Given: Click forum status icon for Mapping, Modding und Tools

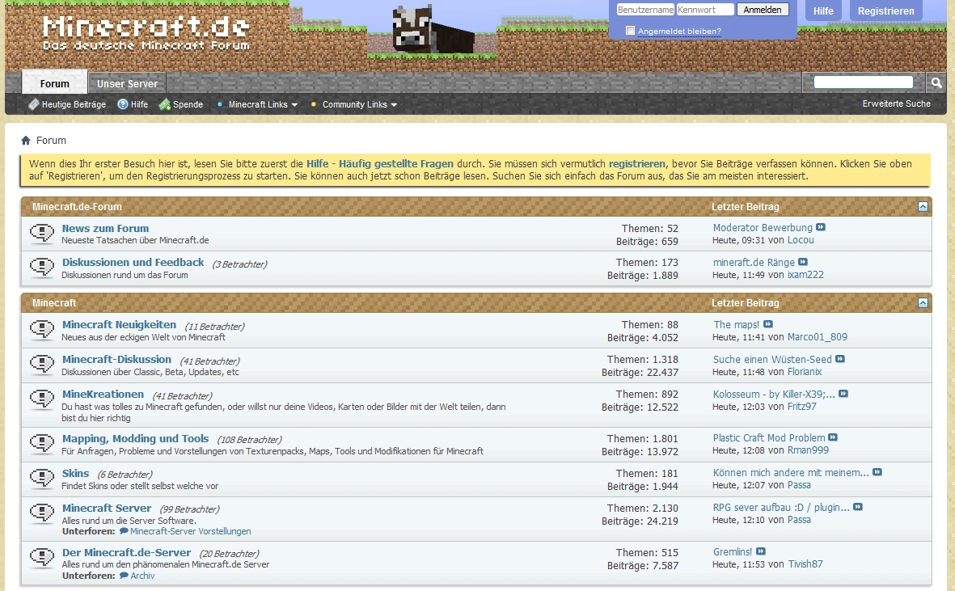Looking at the screenshot, I should pyautogui.click(x=42, y=443).
